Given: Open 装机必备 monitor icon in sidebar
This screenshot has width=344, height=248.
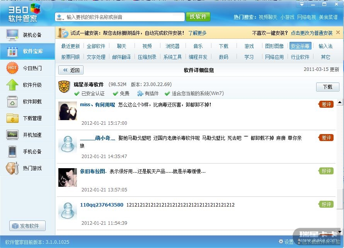Looking at the screenshot, I should [x=12, y=35].
